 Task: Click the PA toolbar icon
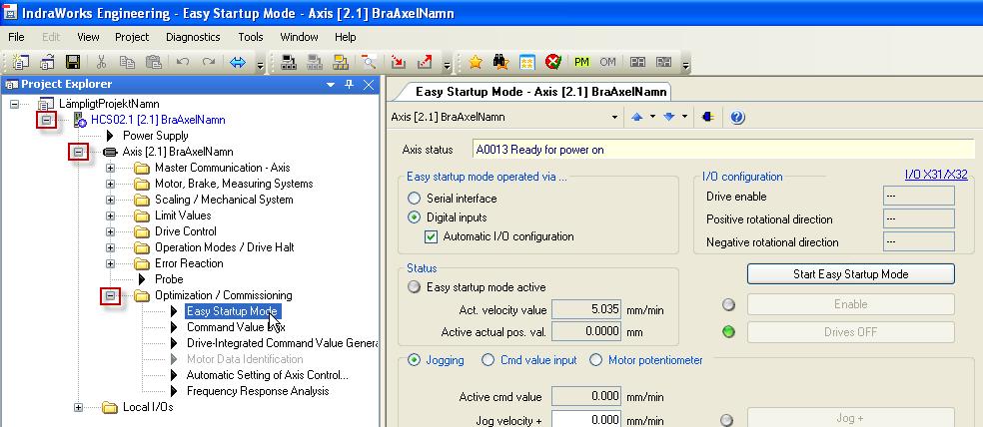pos(637,62)
